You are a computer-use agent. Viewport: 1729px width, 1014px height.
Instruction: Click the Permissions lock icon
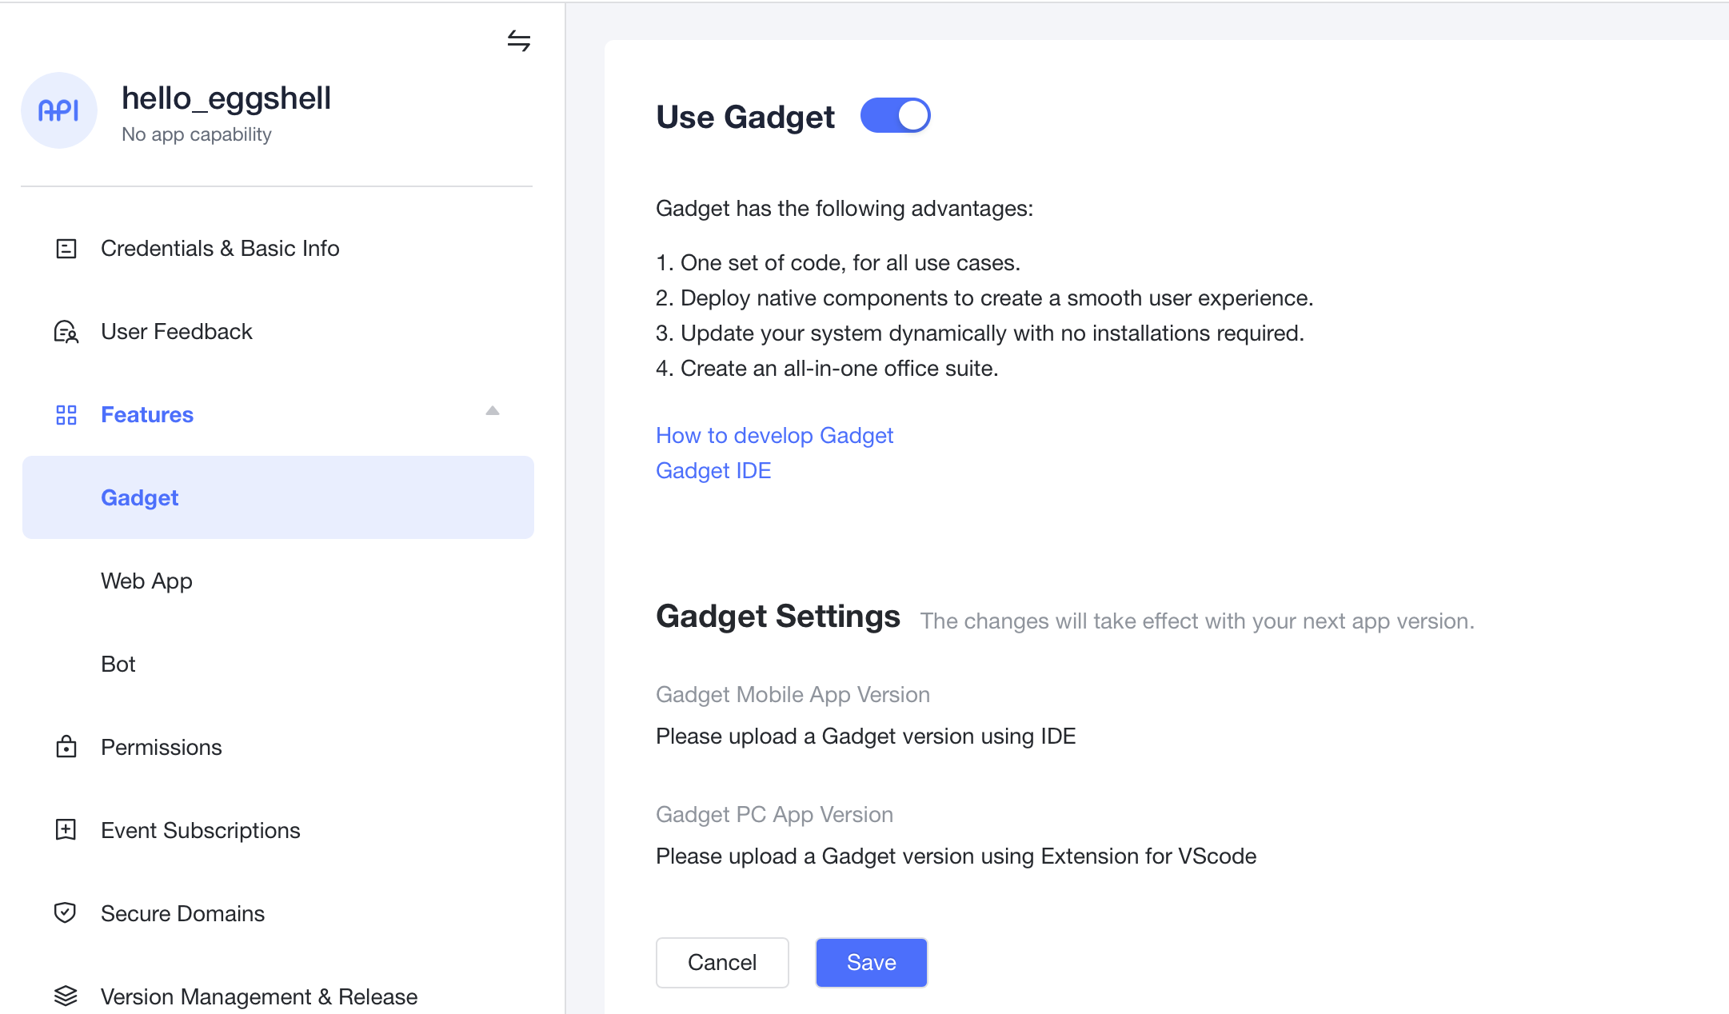click(66, 747)
